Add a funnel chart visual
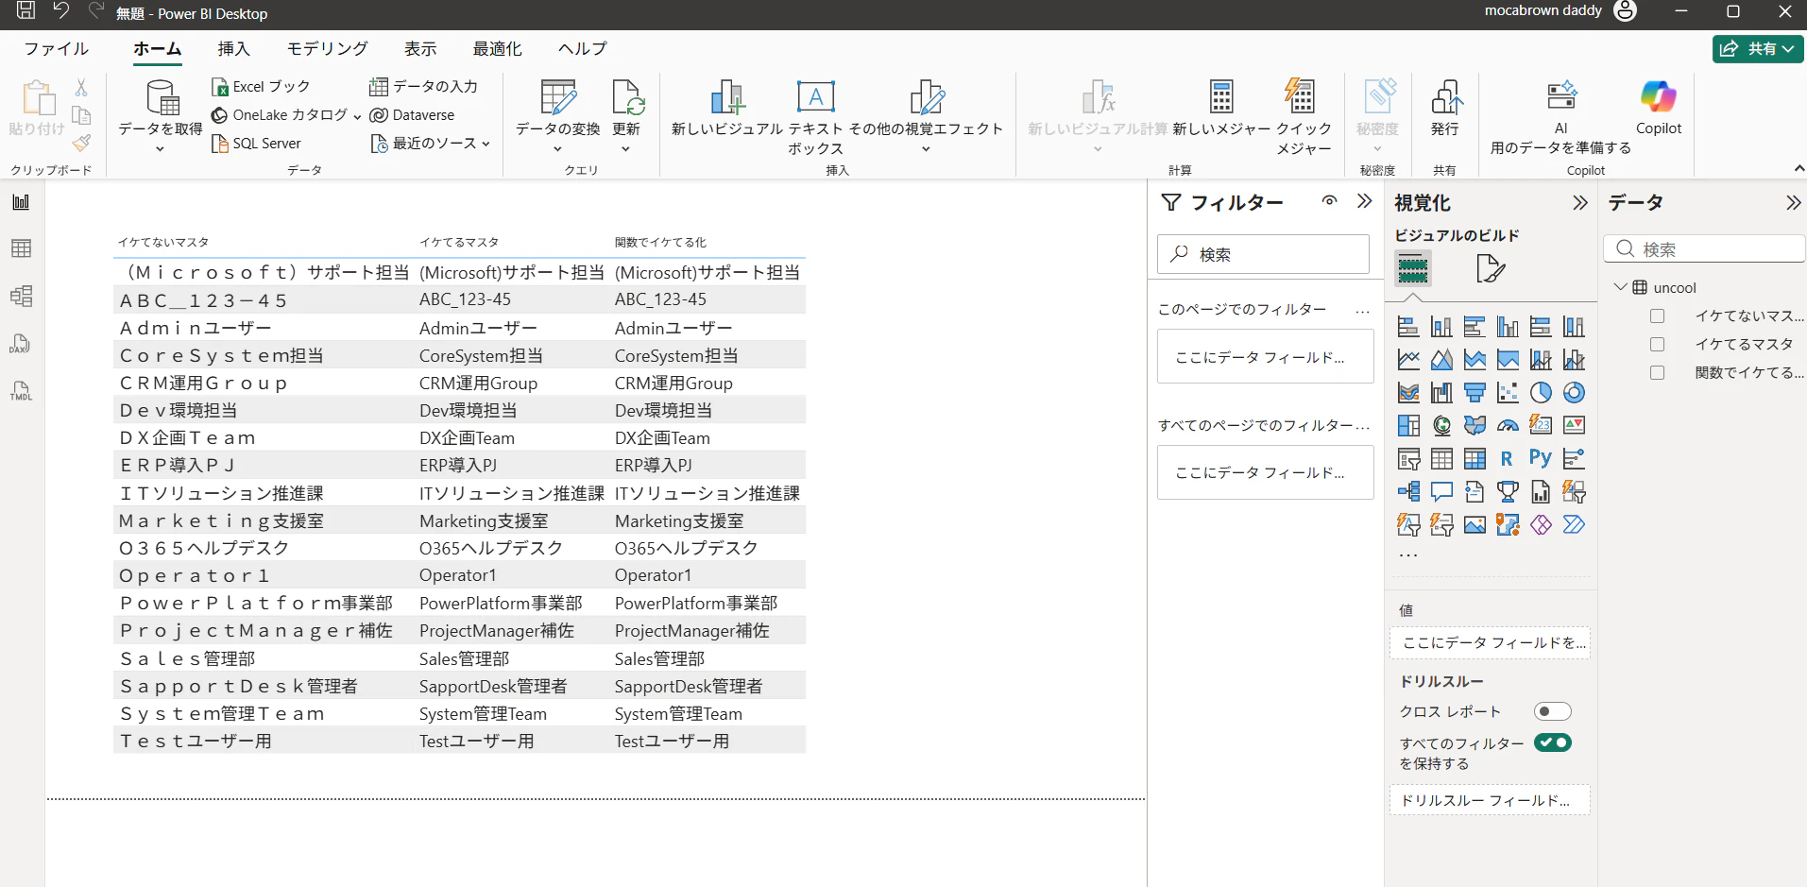1807x887 pixels. [1475, 393]
